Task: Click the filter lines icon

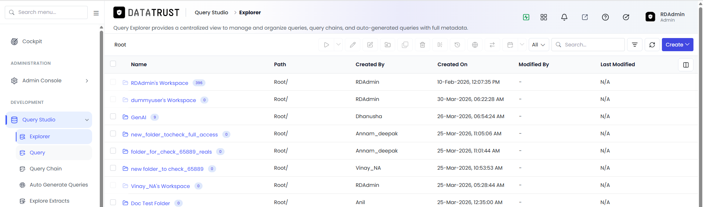Action: [x=635, y=45]
